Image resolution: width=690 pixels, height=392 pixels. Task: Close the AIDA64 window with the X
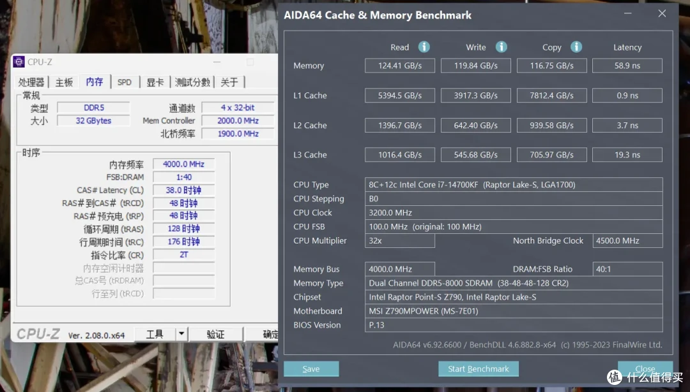point(662,13)
